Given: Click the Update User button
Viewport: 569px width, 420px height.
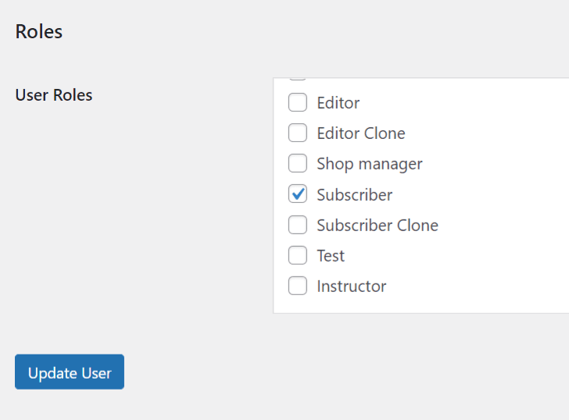Looking at the screenshot, I should click(x=70, y=372).
